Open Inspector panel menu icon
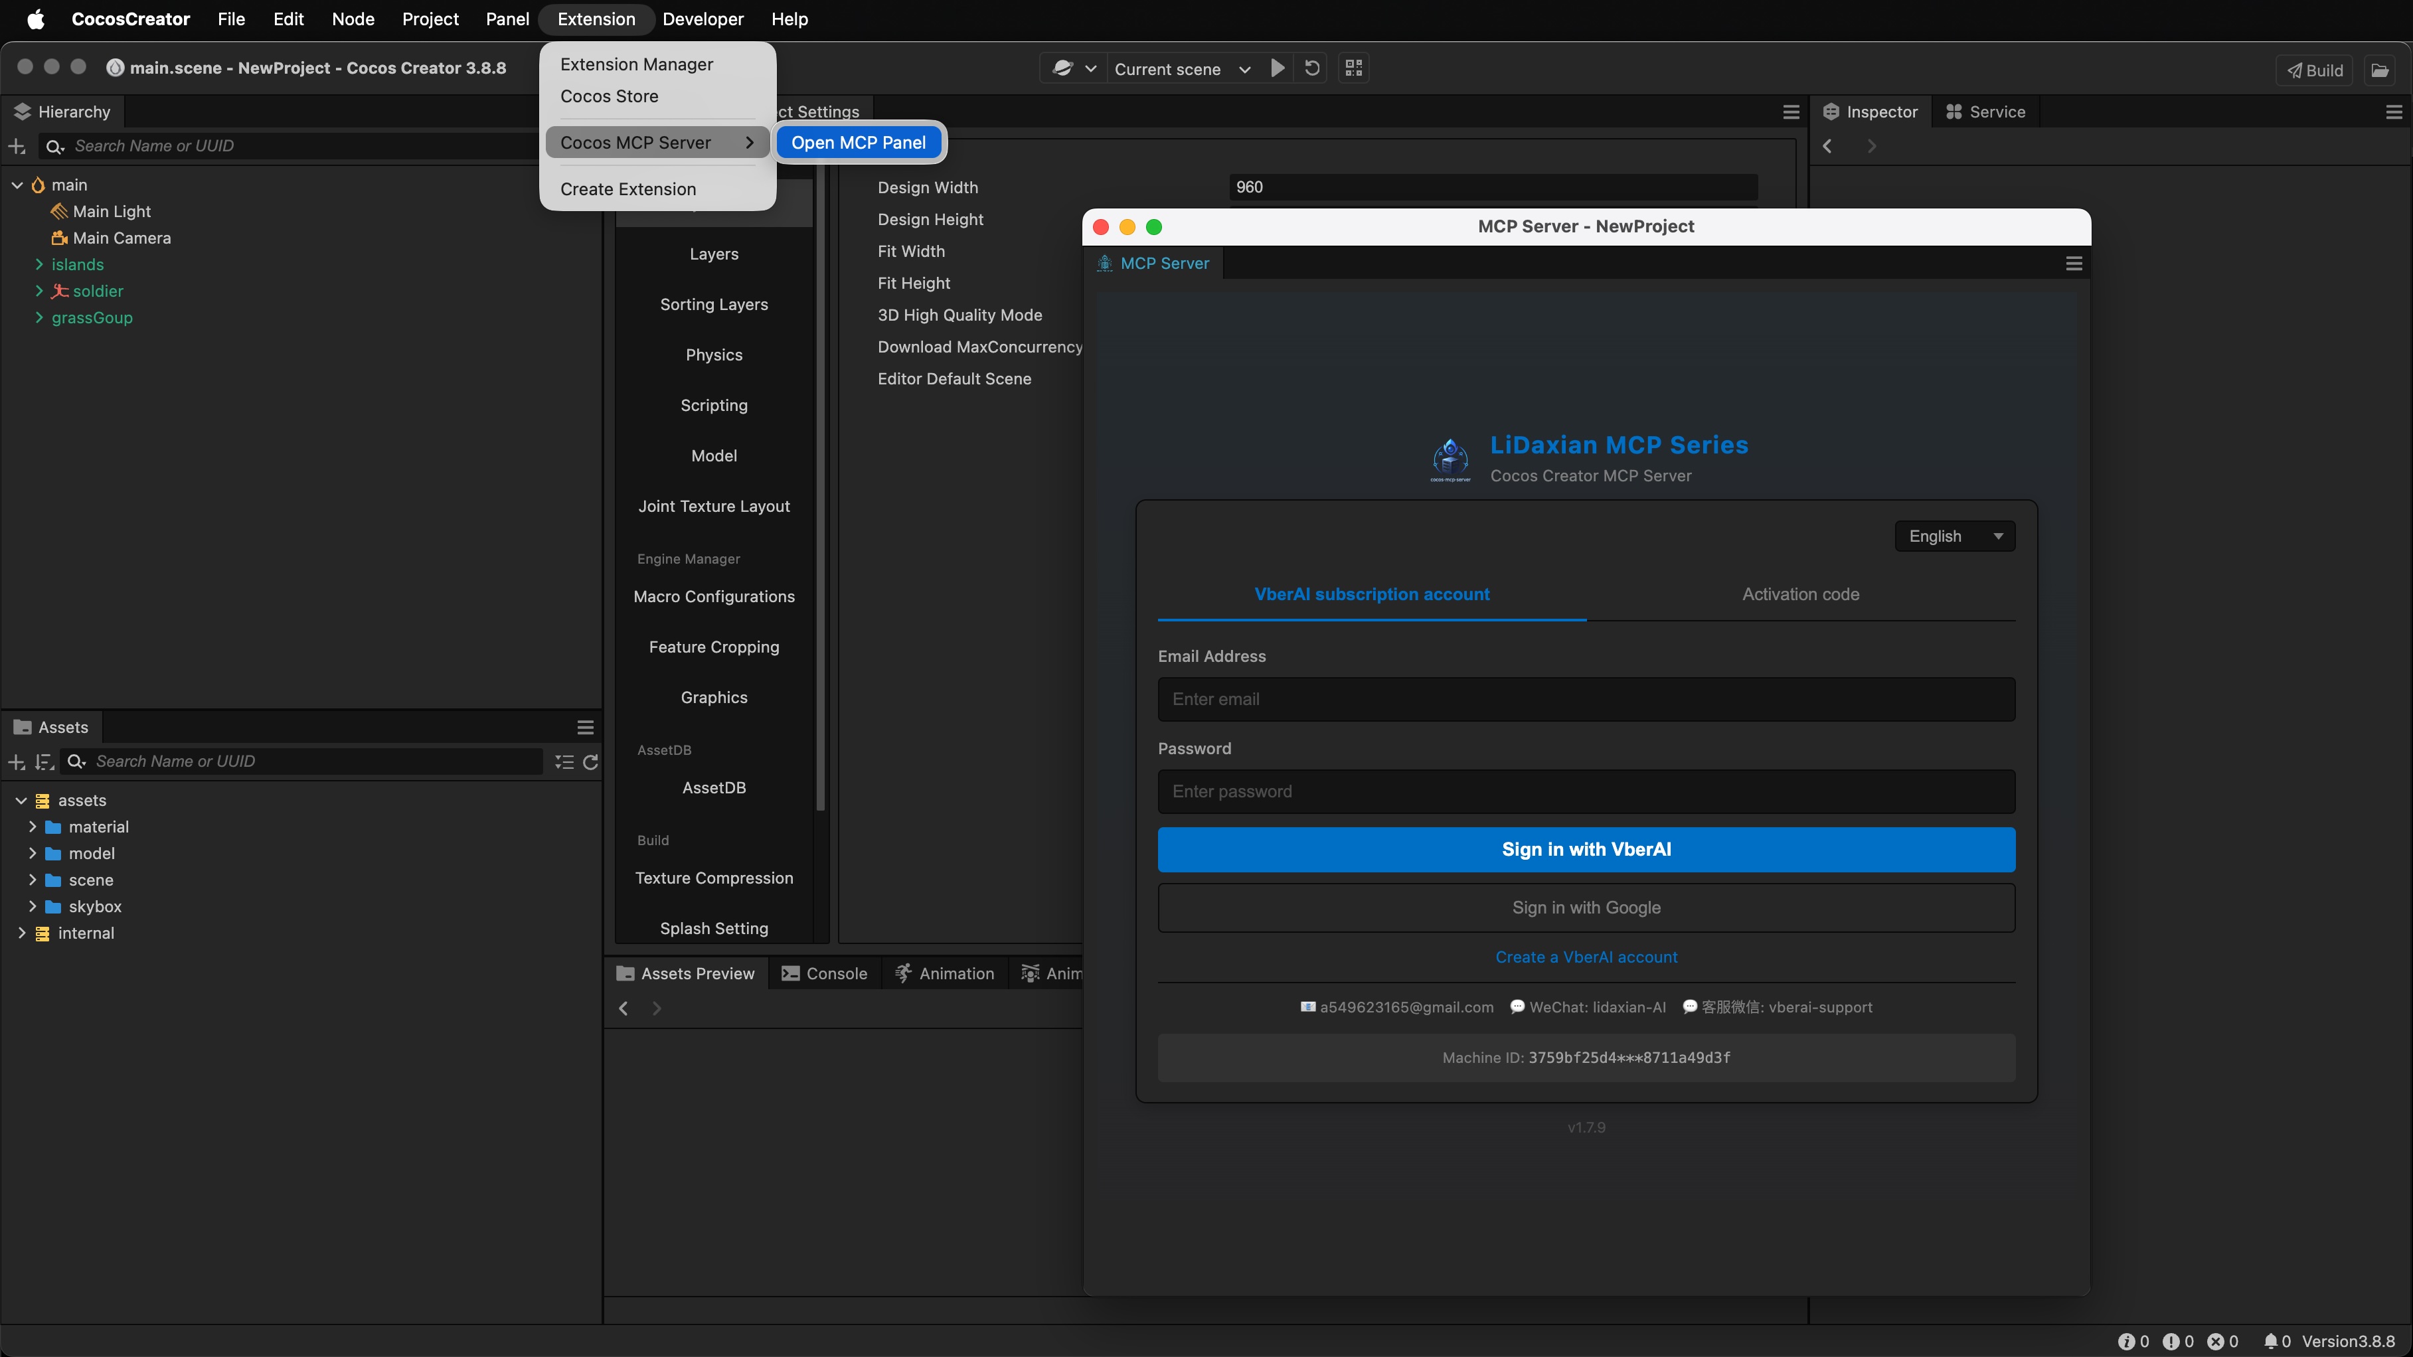The width and height of the screenshot is (2413, 1357). pos(2394,112)
